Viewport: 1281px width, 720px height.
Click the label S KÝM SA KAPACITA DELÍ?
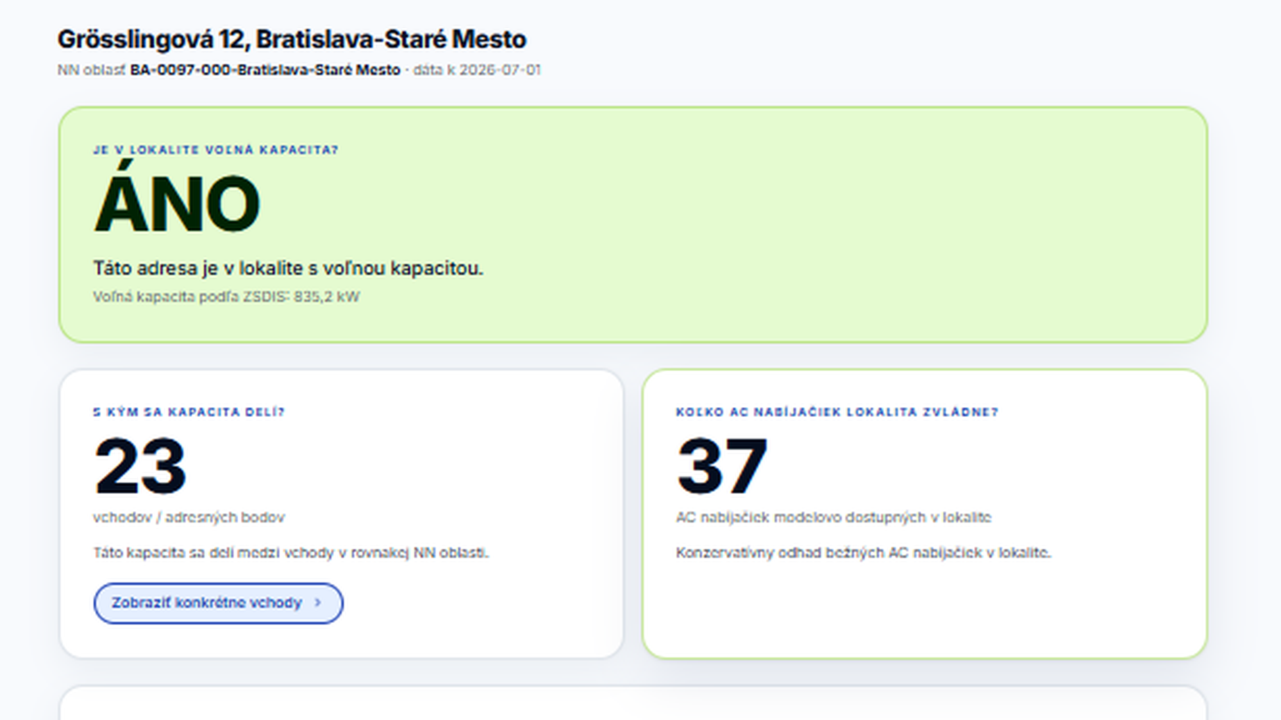(189, 412)
